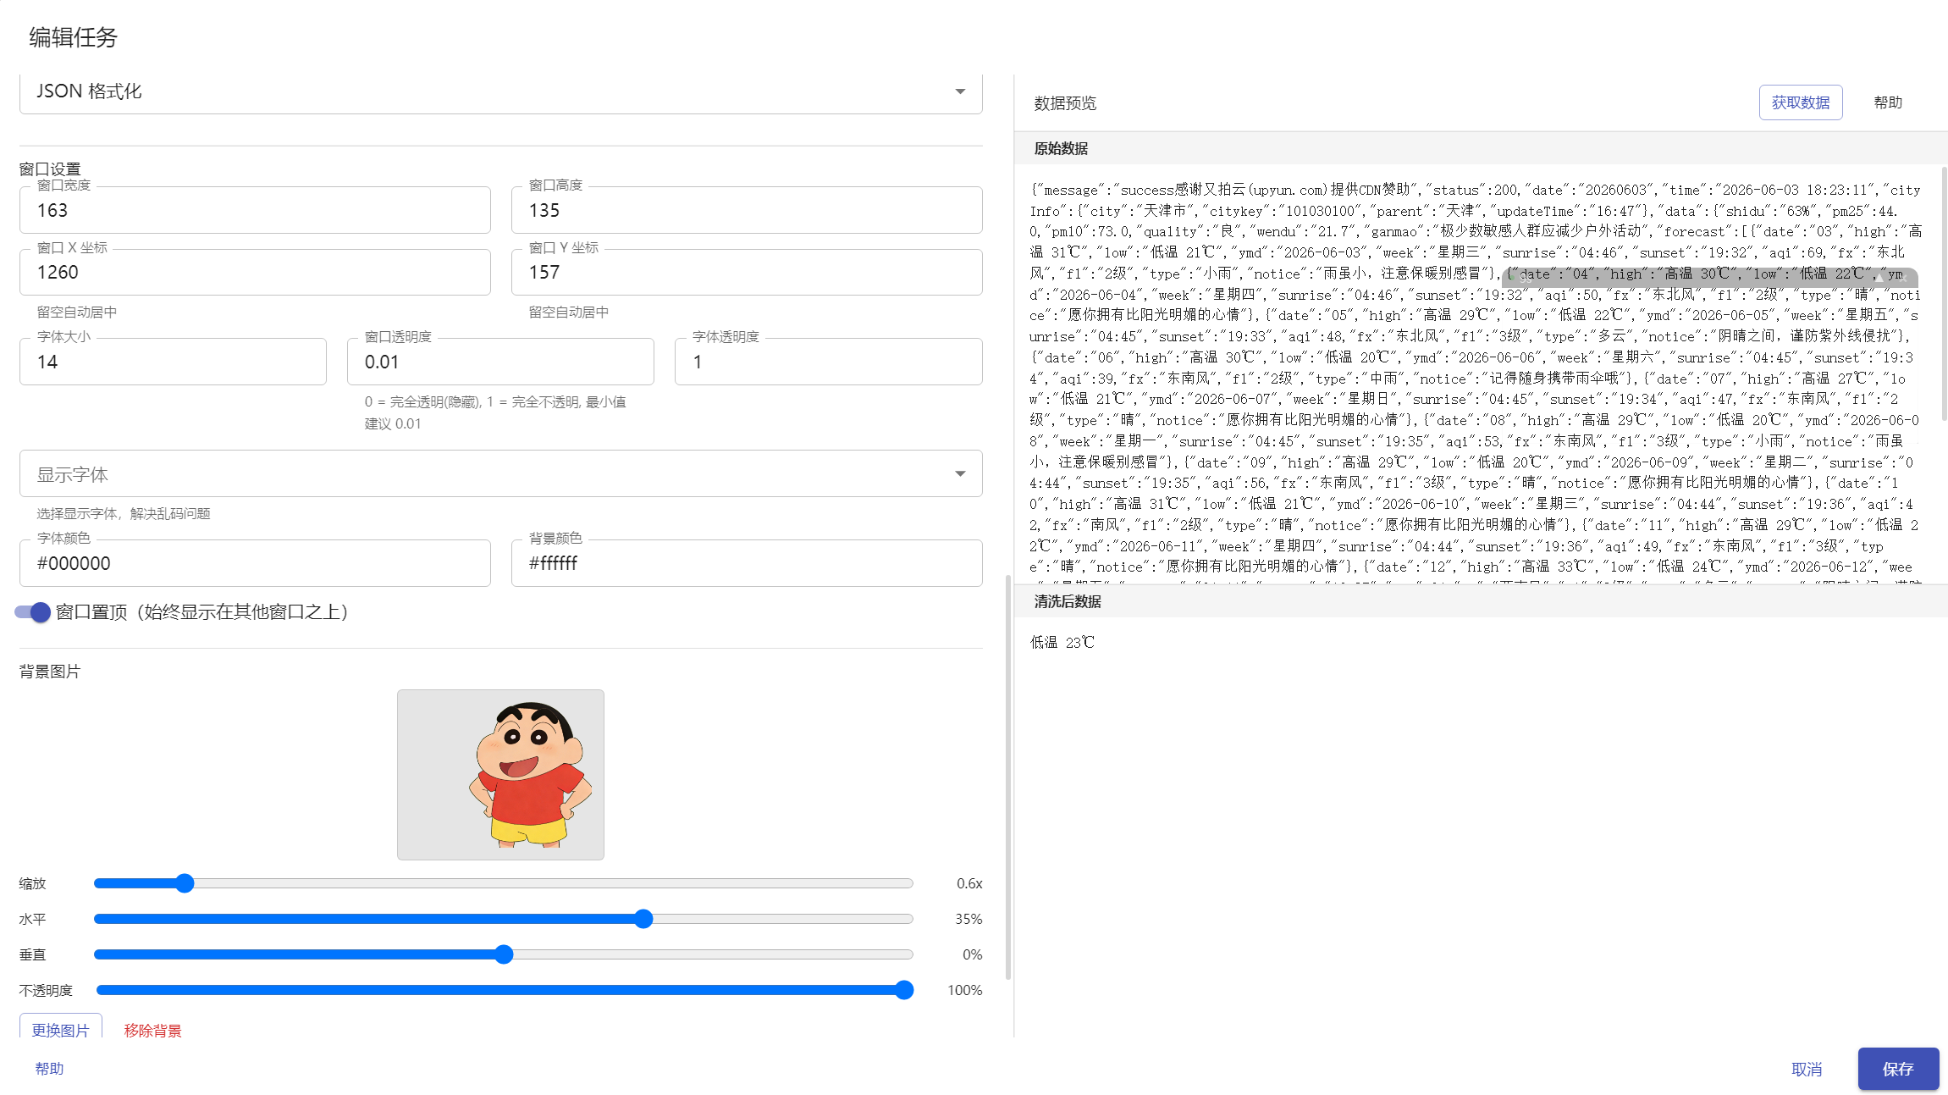Focus the 窗口宽度 input field

[x=255, y=210]
